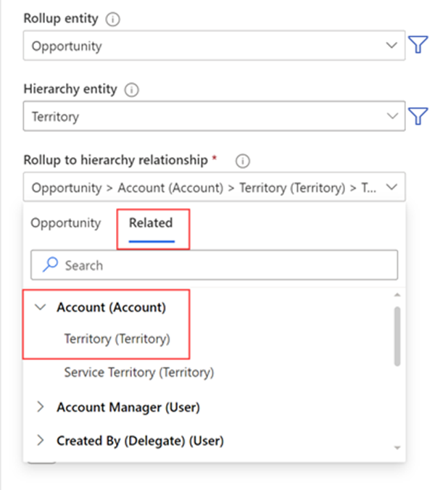Toggle the rollup to hierarchy relationship dropdown
The image size is (435, 490).
(392, 187)
